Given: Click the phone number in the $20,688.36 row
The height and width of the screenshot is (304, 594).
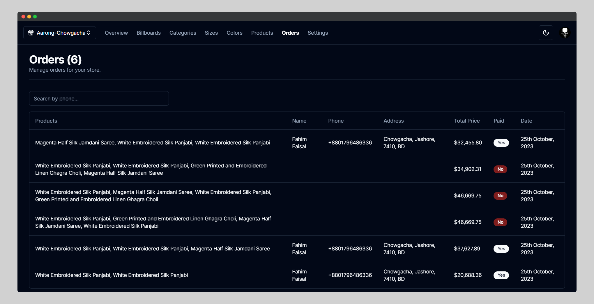Looking at the screenshot, I should pos(350,275).
